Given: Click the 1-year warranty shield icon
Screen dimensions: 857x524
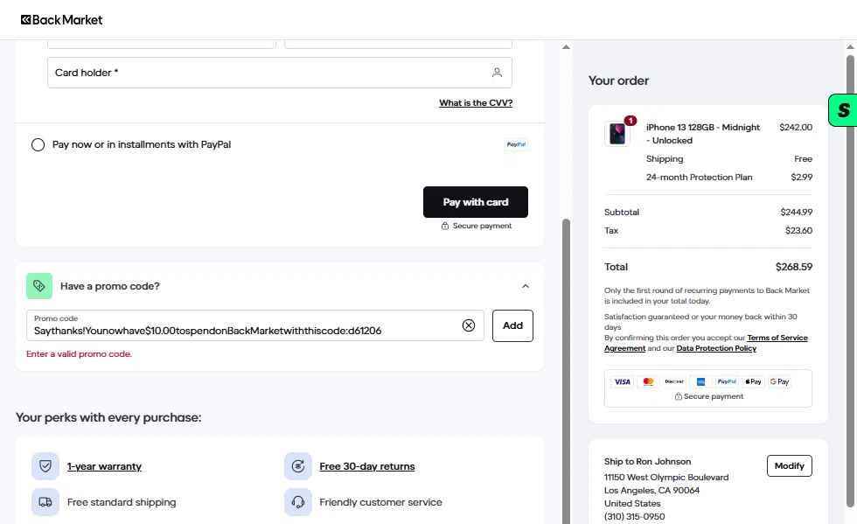Looking at the screenshot, I should point(45,466).
